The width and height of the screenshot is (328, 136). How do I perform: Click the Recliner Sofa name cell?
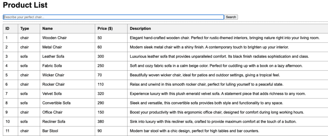coord(54,122)
